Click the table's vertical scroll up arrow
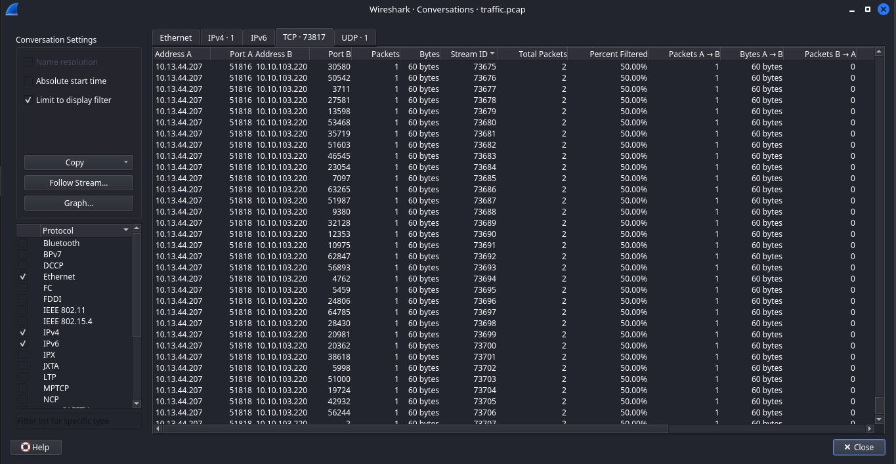896x464 pixels. pyautogui.click(x=879, y=53)
